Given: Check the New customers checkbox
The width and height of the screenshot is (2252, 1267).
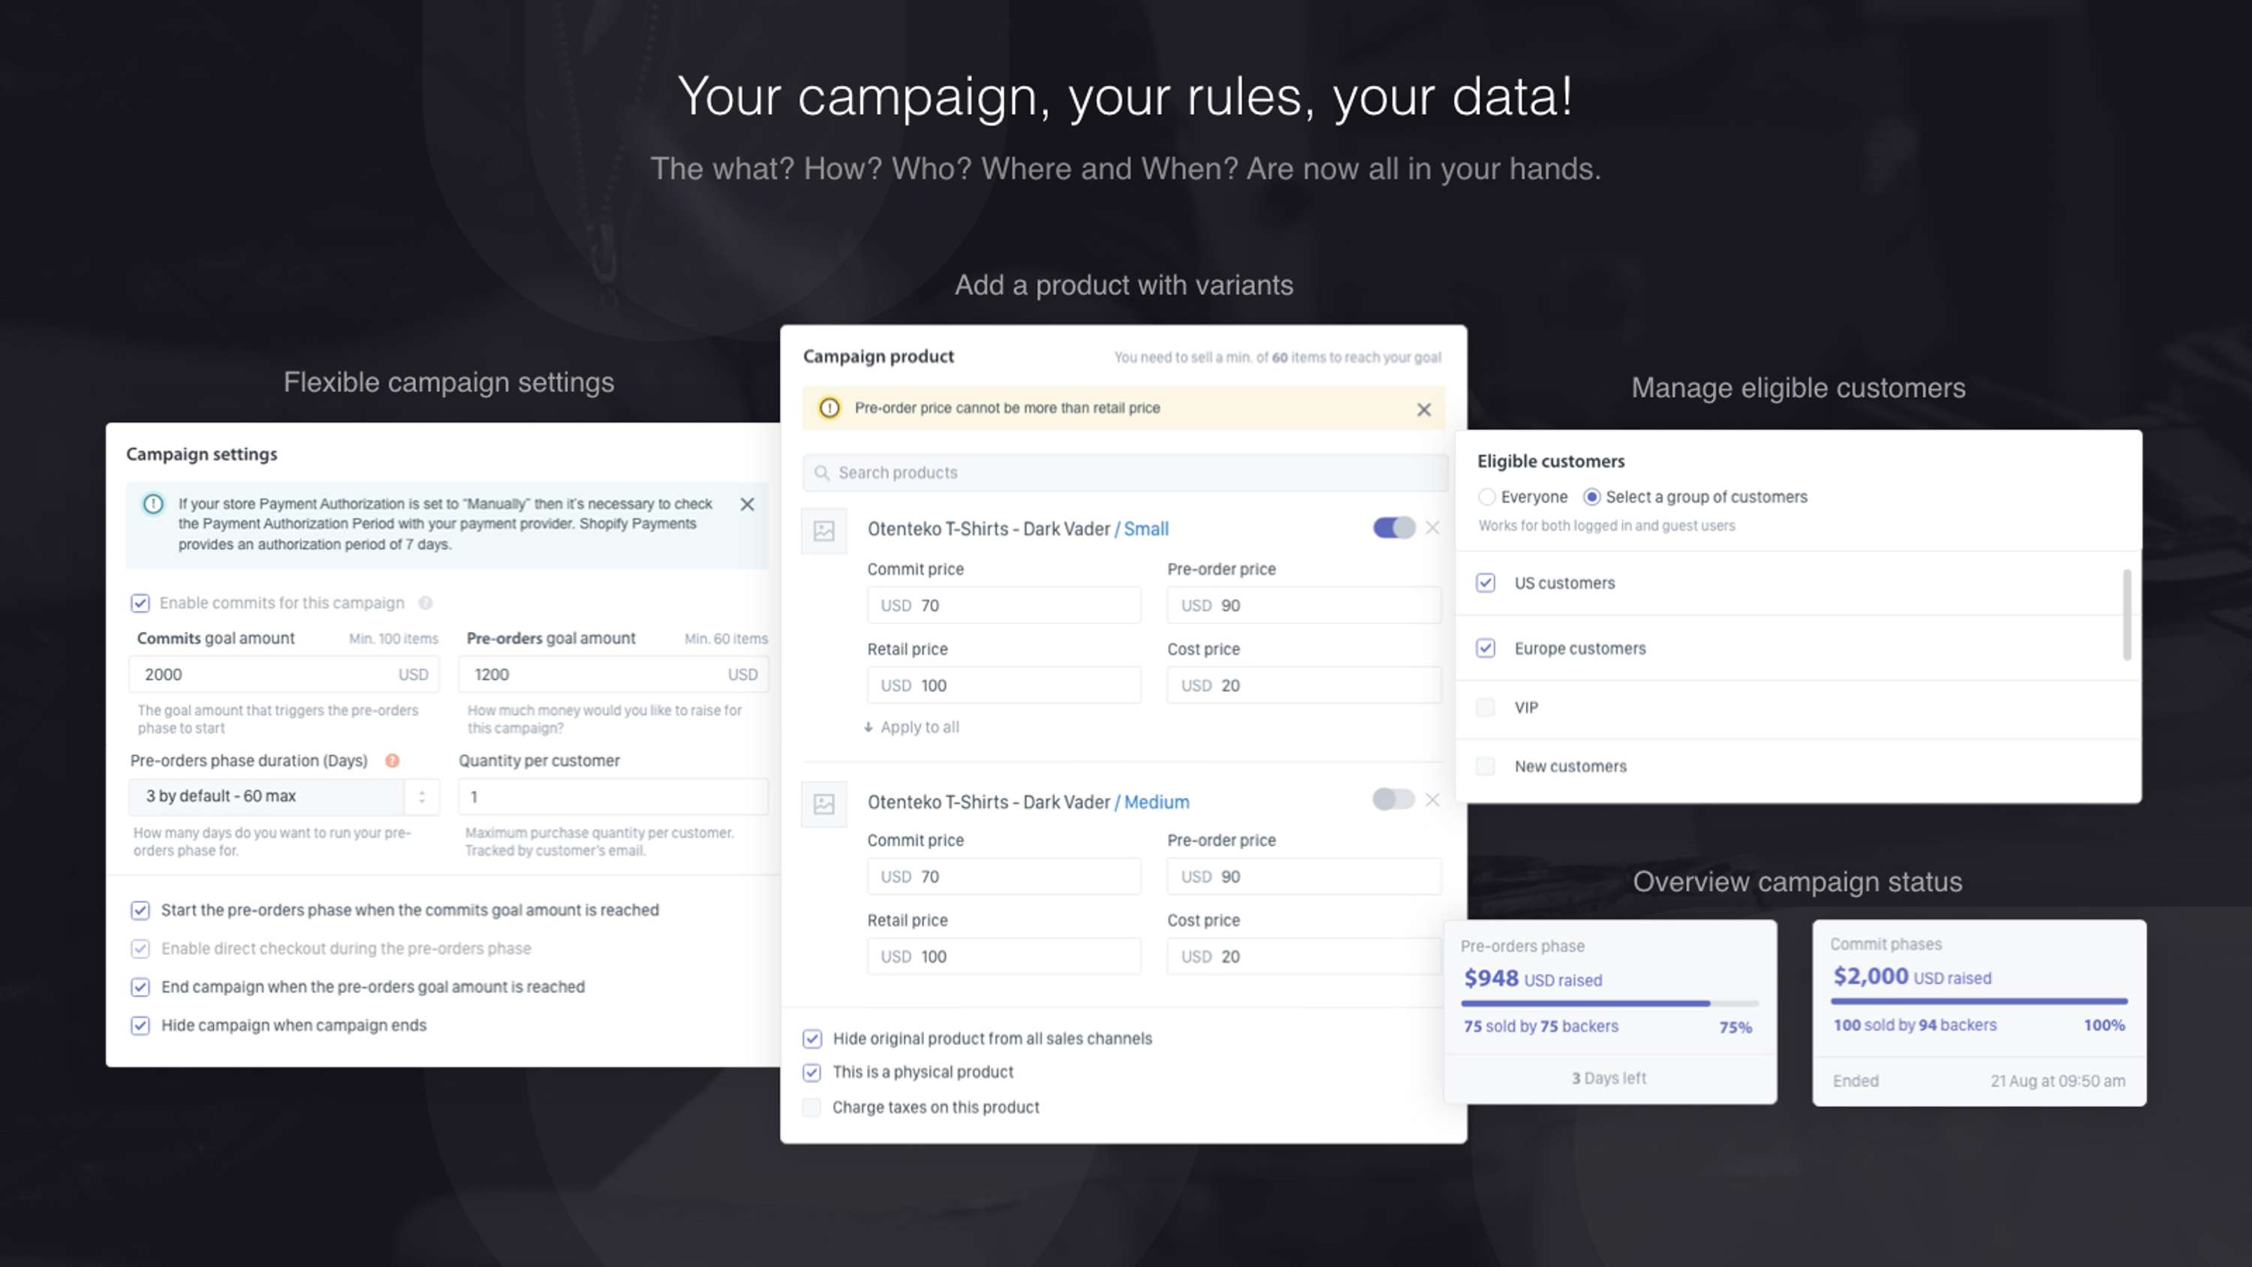Looking at the screenshot, I should (1486, 766).
